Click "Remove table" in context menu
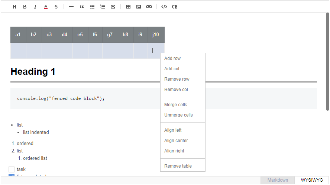 pyautogui.click(x=178, y=166)
